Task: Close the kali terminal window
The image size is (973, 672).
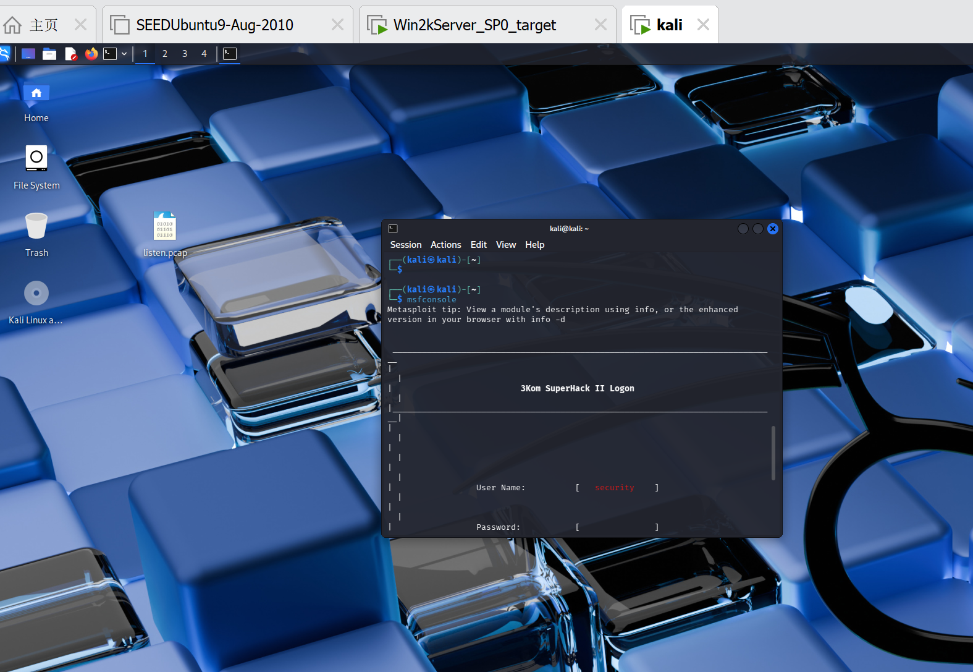Action: 773,229
